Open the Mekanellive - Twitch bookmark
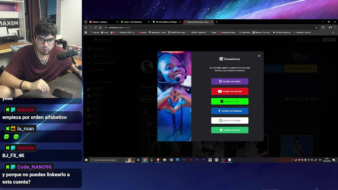This screenshot has width=338, height=190. point(157,32)
